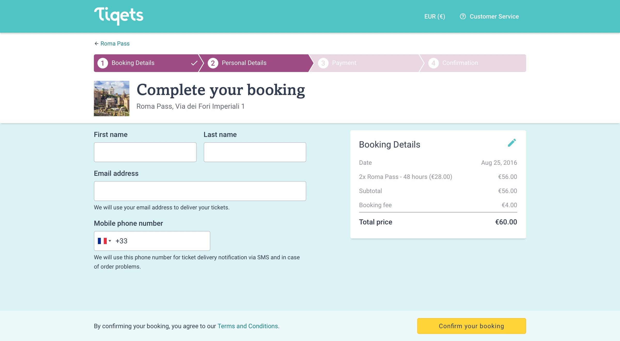
Task: Click the '2x Roma Pass - 48 hours' line
Action: coord(406,177)
